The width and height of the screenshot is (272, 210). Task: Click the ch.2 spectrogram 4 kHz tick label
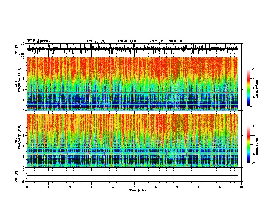(x=24, y=146)
